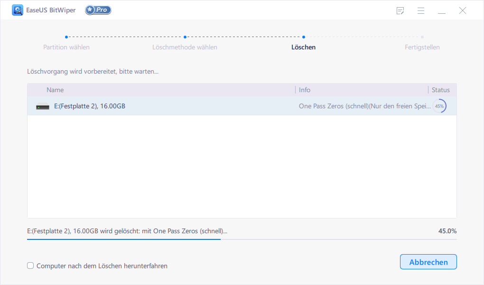Select the 'Fertigstellen' step
The image size is (484, 285).
pos(422,47)
